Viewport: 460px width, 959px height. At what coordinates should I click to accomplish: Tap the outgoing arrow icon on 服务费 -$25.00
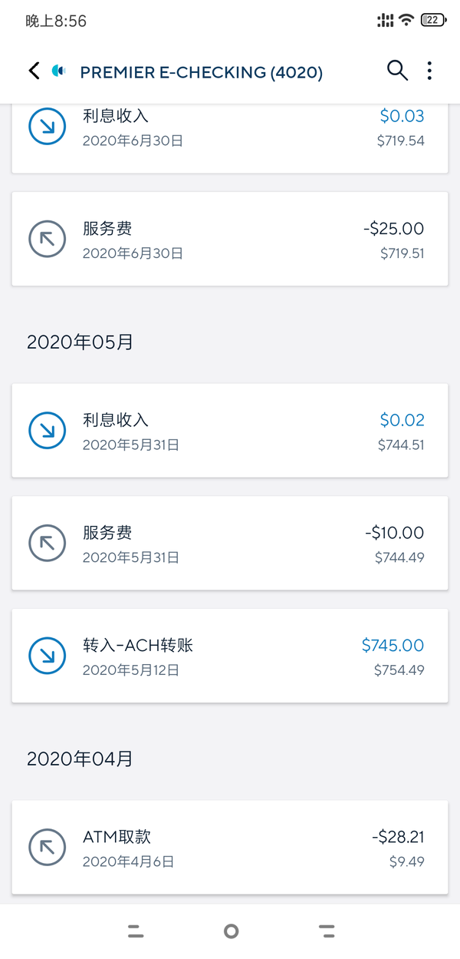click(47, 238)
